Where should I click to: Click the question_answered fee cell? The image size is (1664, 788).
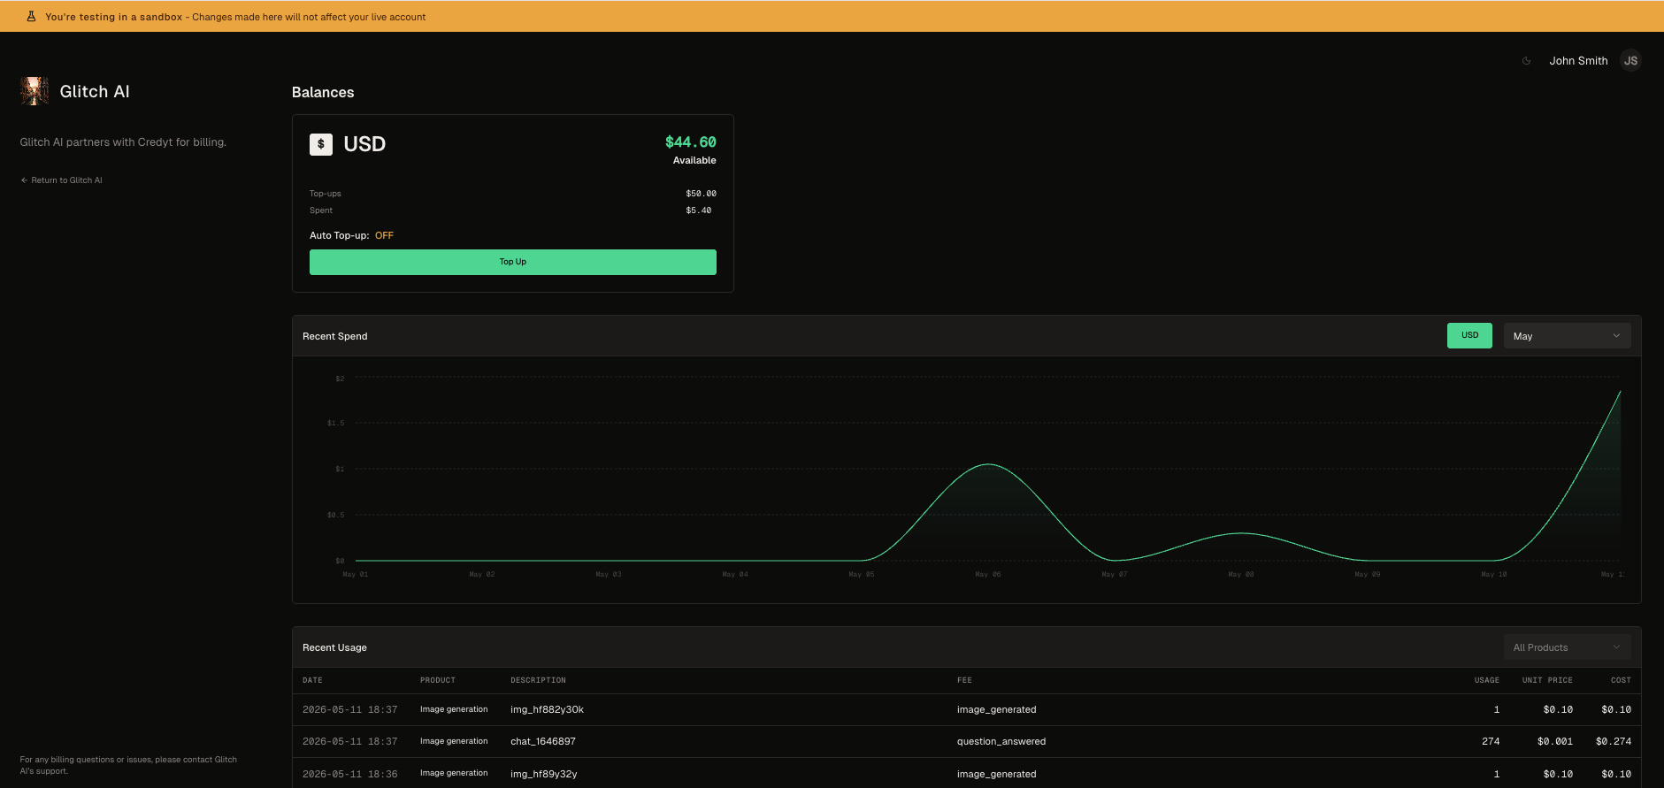click(1001, 742)
